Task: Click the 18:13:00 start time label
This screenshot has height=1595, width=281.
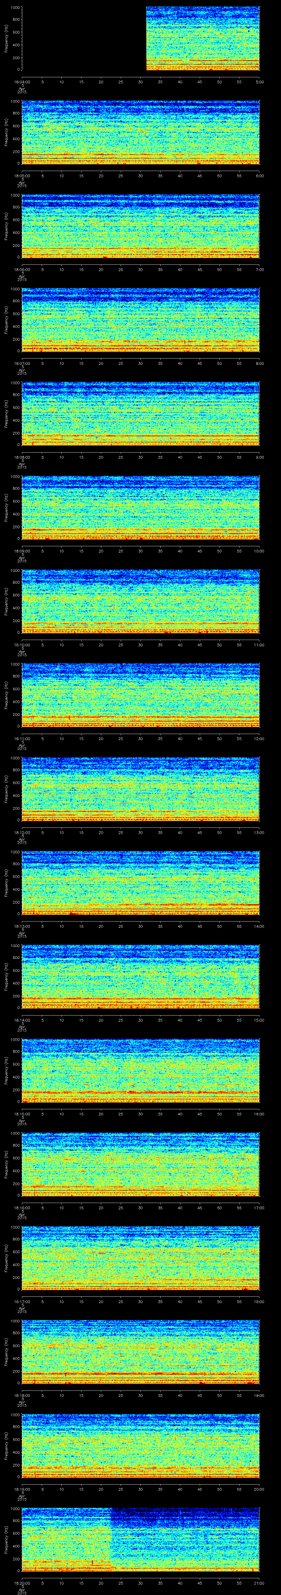Action: [x=22, y=926]
